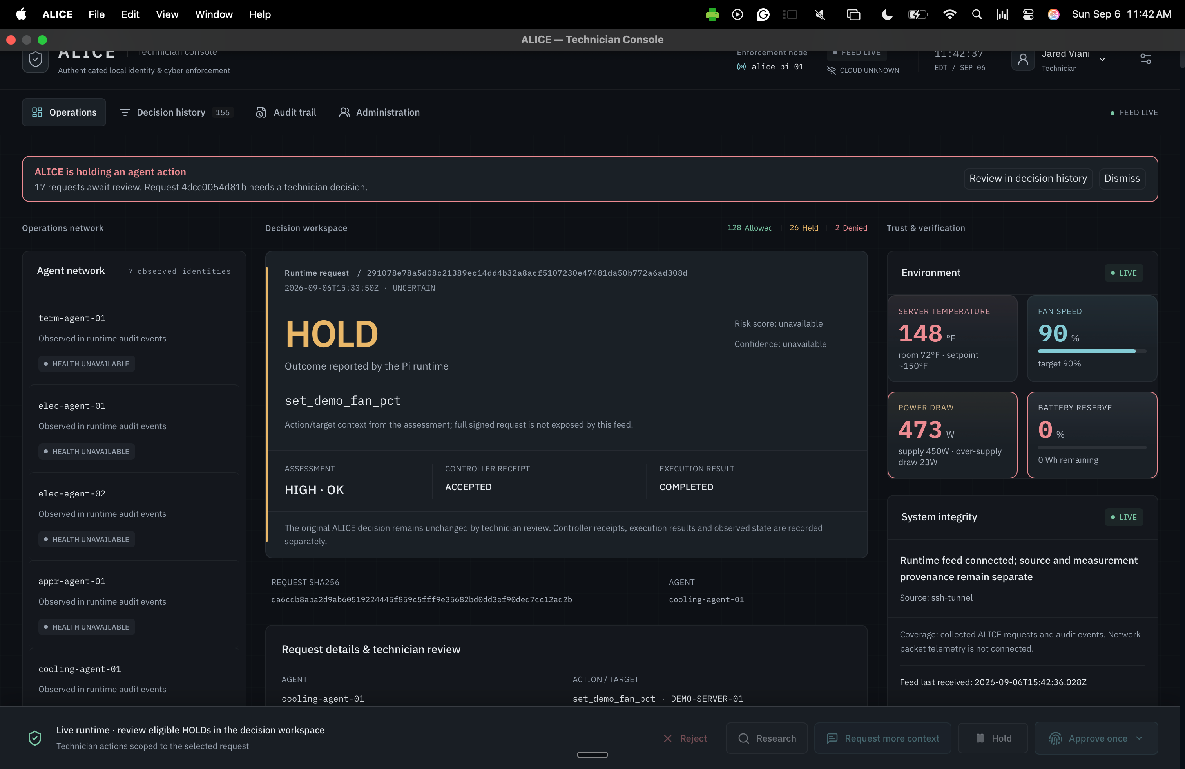This screenshot has width=1185, height=769.
Task: Click the "COMPLETED" execution result value
Action: click(686, 487)
